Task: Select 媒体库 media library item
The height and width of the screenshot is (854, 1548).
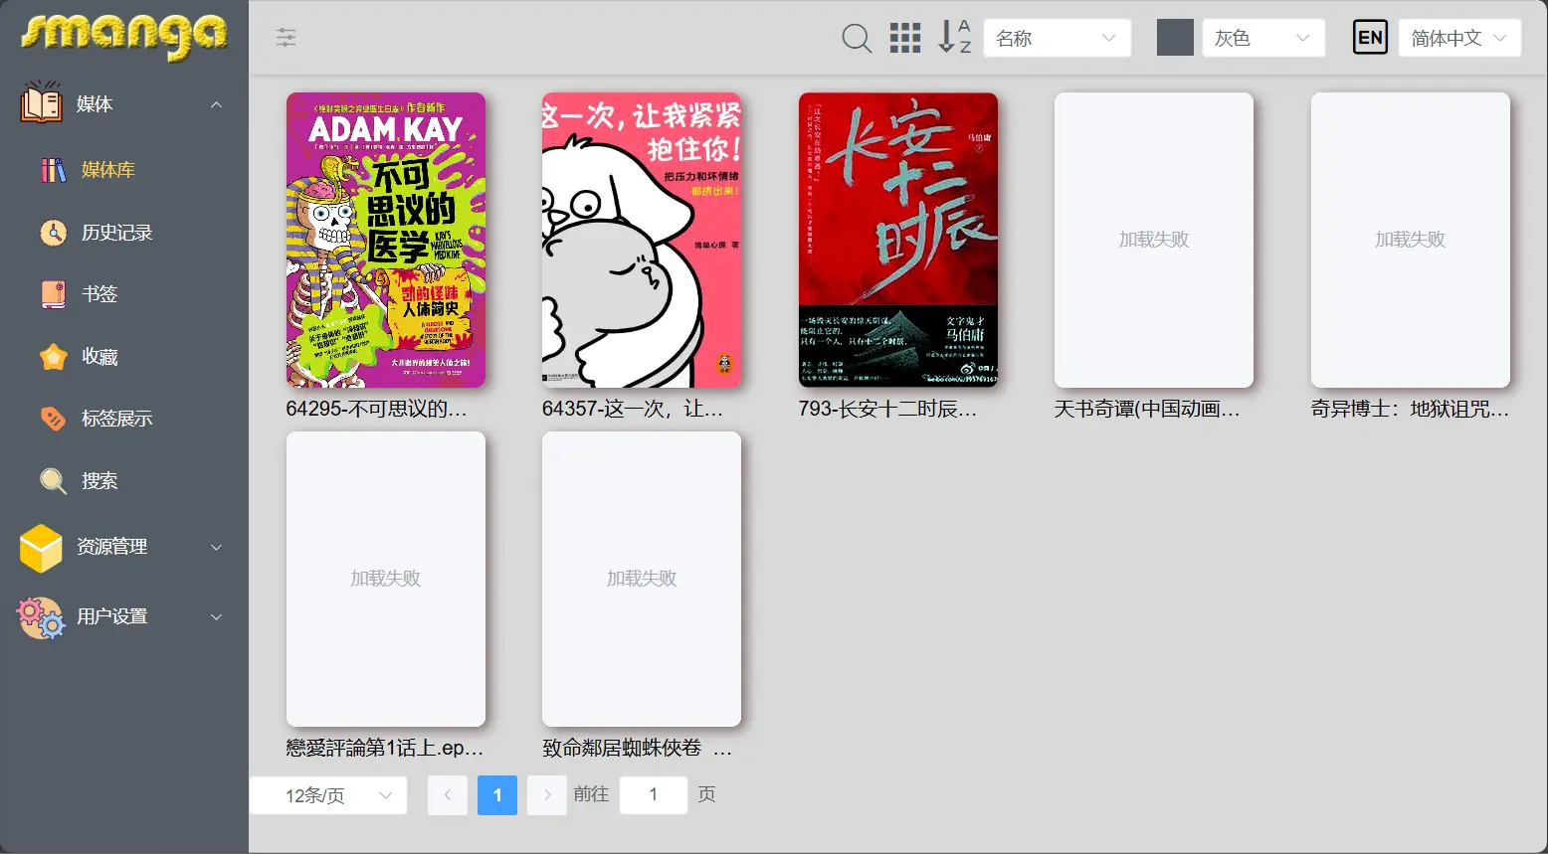Action: (107, 170)
